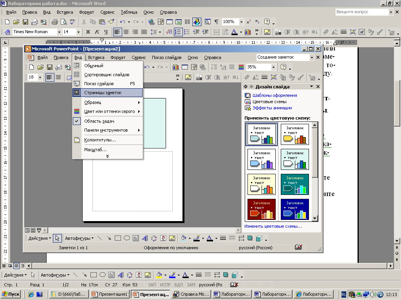Click PowerPoint insert table icon

coord(185,67)
